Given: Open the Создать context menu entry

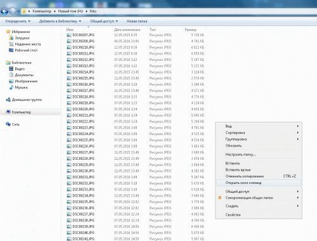Looking at the screenshot, I should point(259,206).
